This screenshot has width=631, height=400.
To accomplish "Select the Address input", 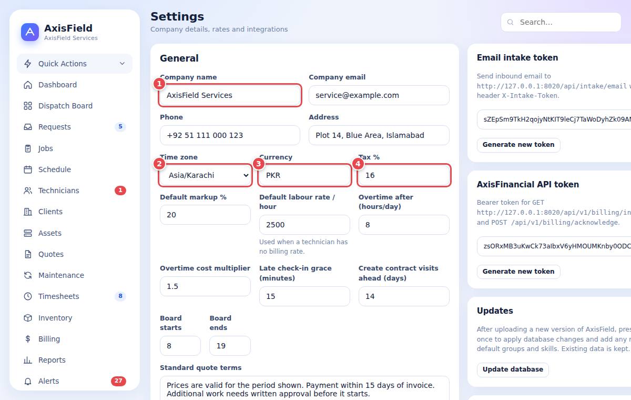I will pos(379,135).
